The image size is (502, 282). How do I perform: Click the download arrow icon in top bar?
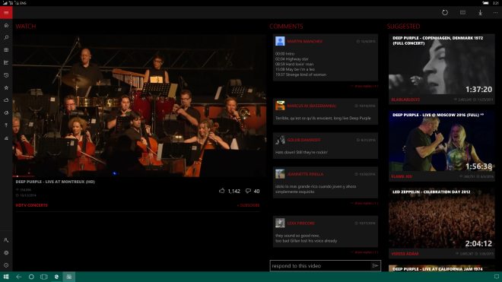coord(480,12)
